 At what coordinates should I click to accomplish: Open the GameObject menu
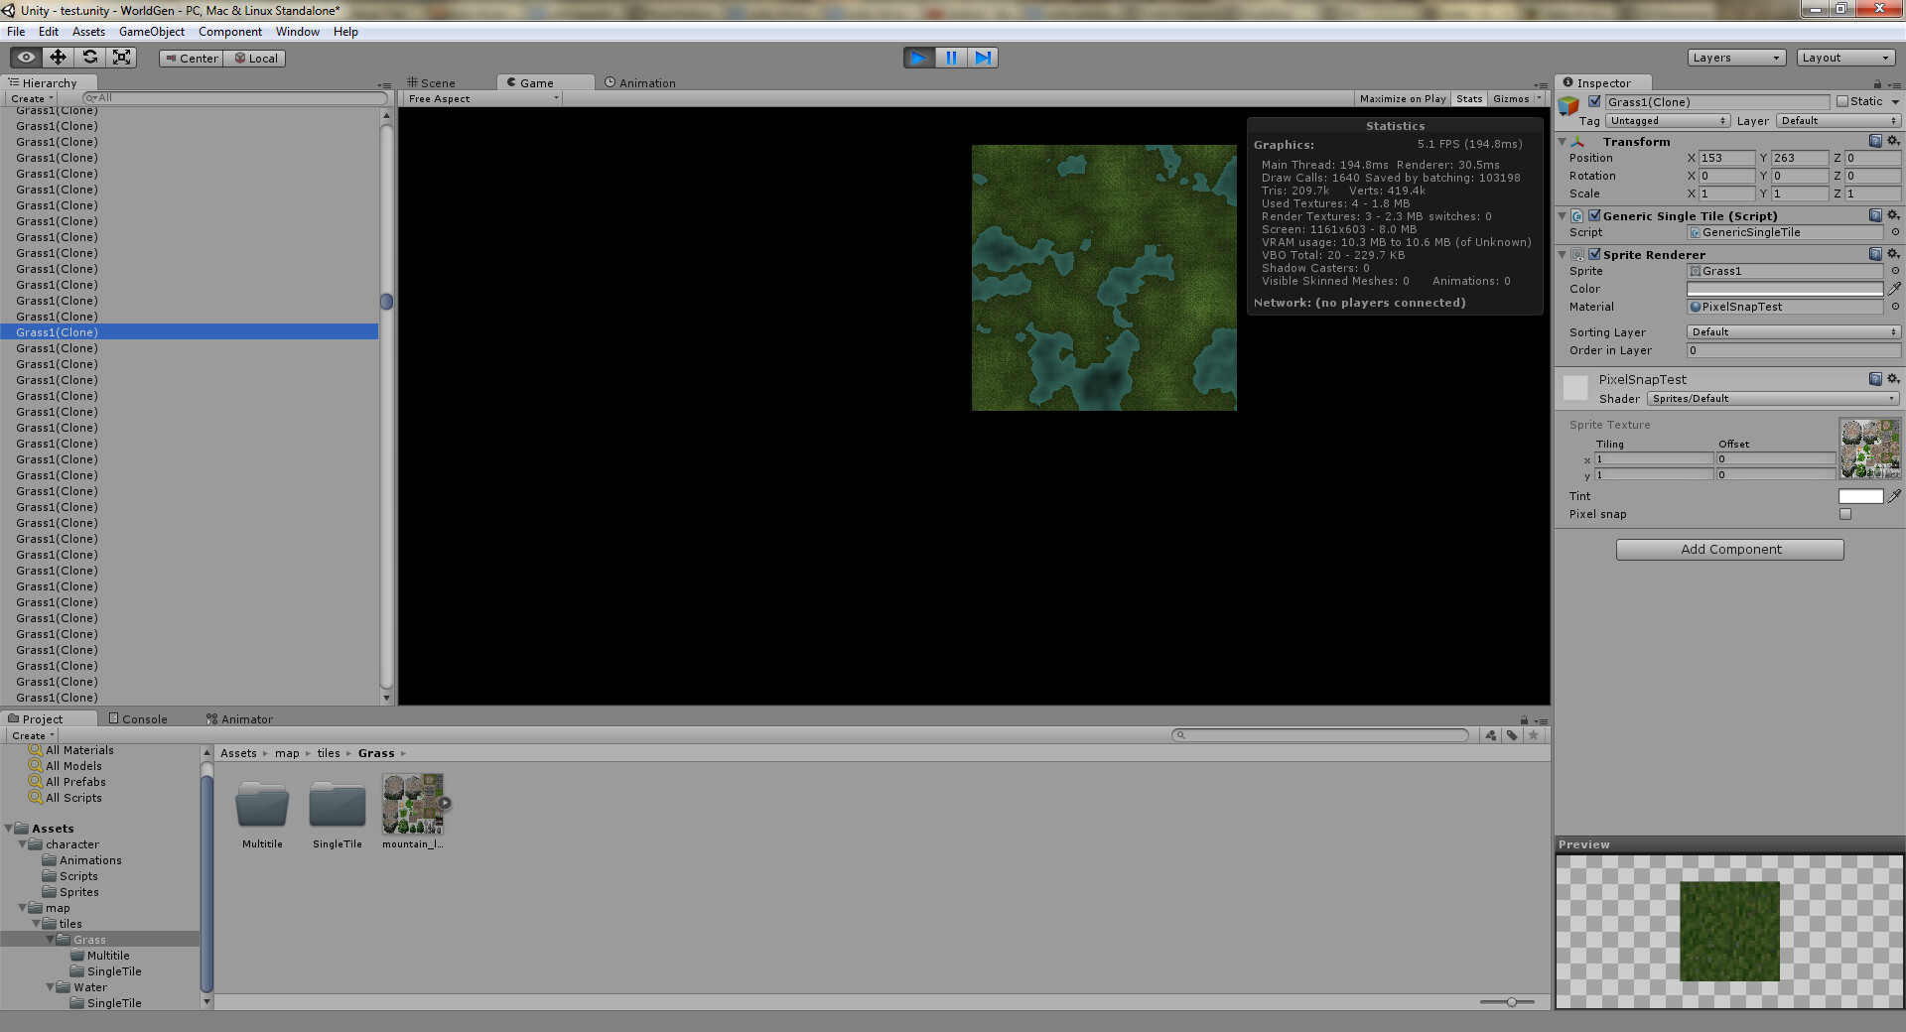tap(152, 31)
